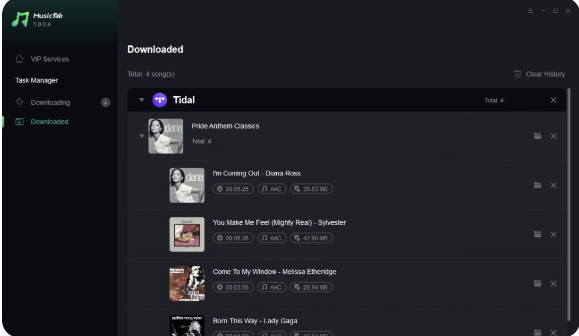Remove the entire Tidal group
Screen dimensions: 579x336
[x=553, y=100]
